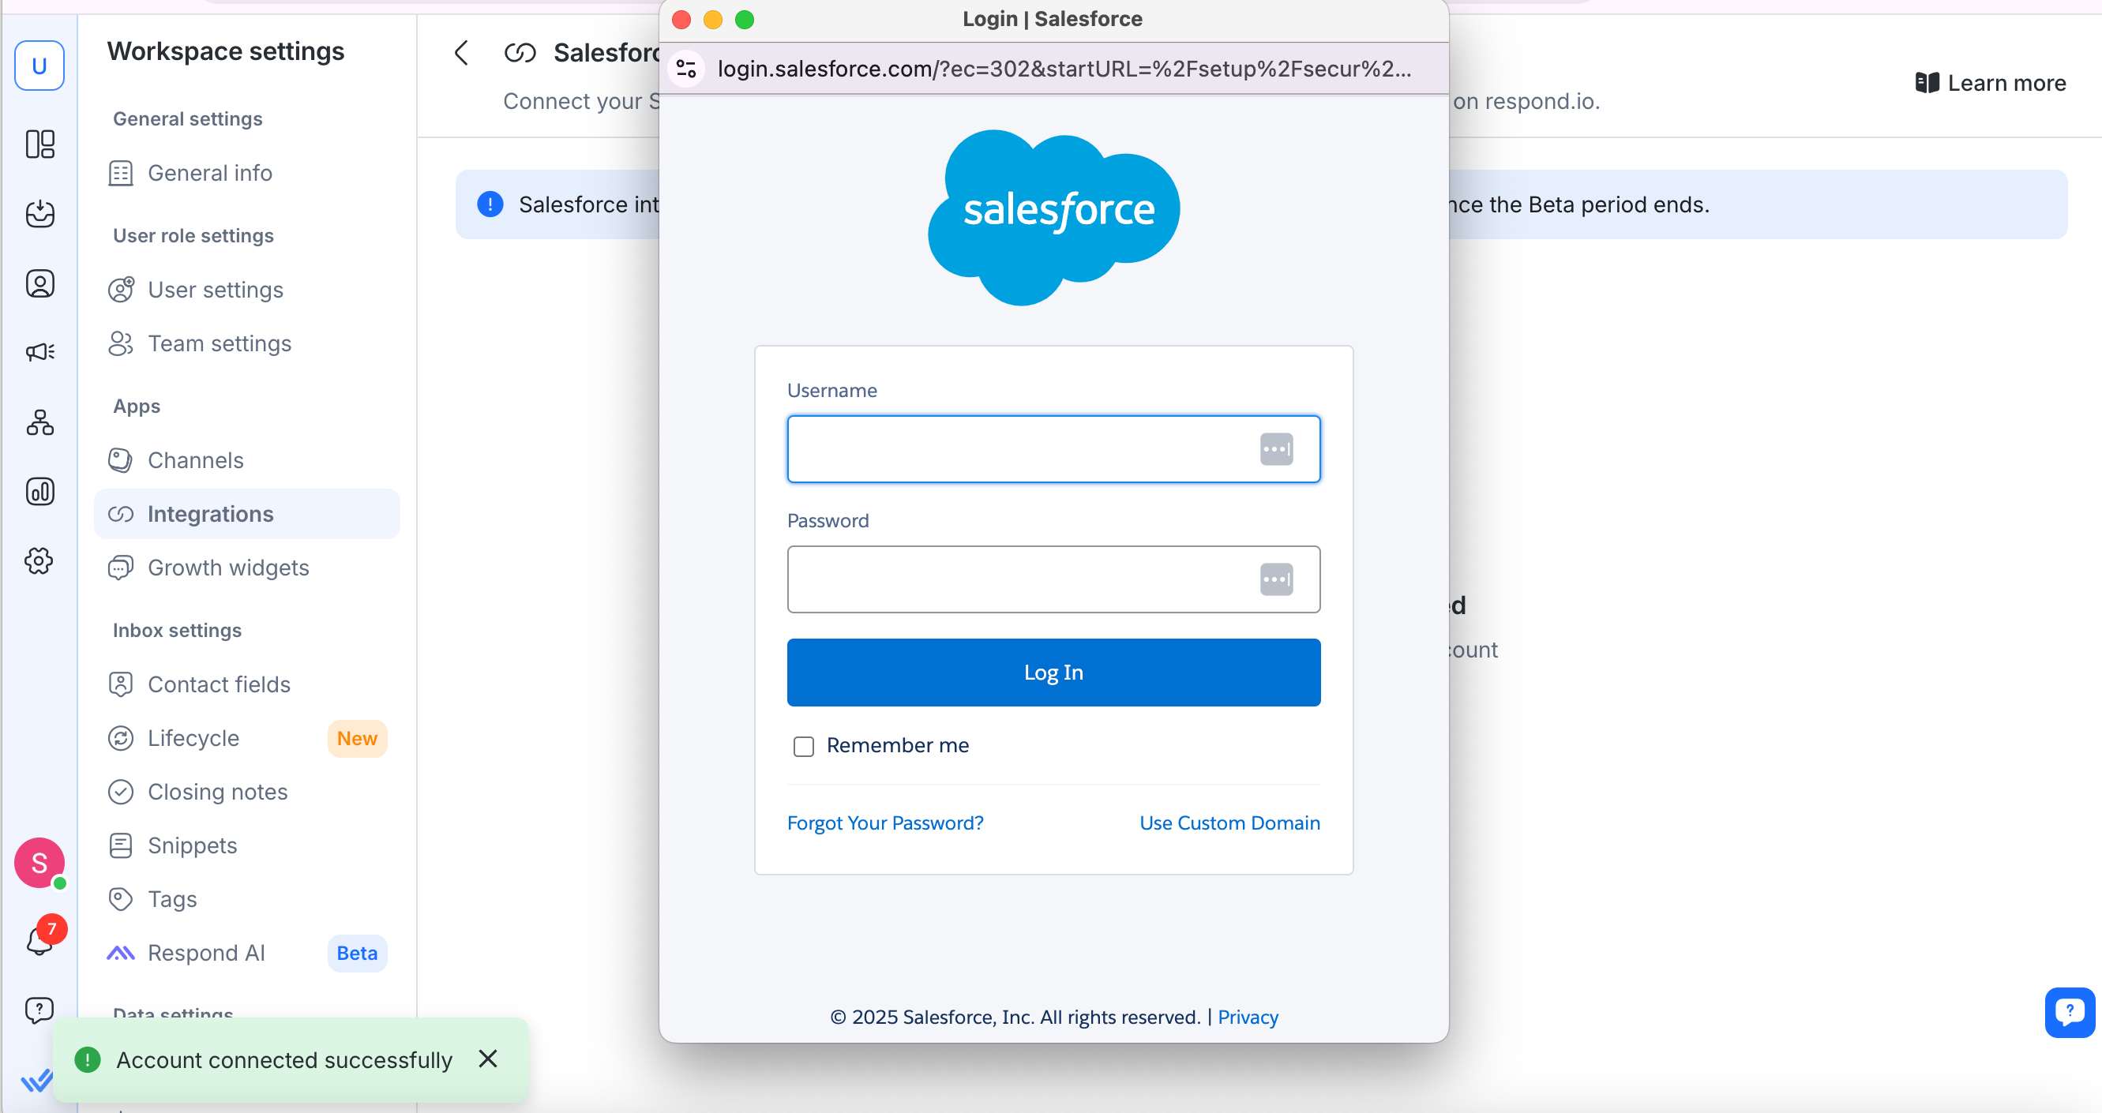Open the workspace switcher U icon
The image size is (2102, 1113).
(x=39, y=66)
